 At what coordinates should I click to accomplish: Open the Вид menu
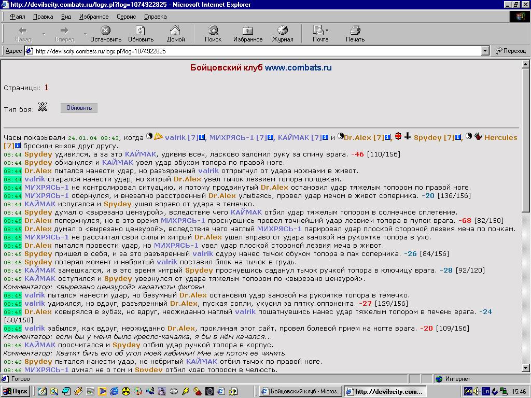click(x=66, y=17)
